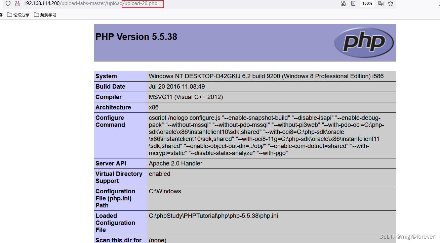Click the Compiler MSVC11 value cell
This screenshot has width=440, height=243.
coord(186,97)
